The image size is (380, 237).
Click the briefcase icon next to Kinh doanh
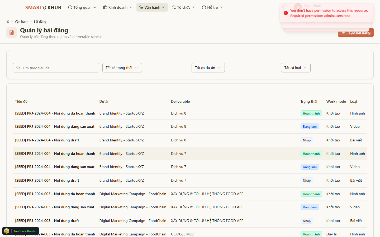[105, 7]
